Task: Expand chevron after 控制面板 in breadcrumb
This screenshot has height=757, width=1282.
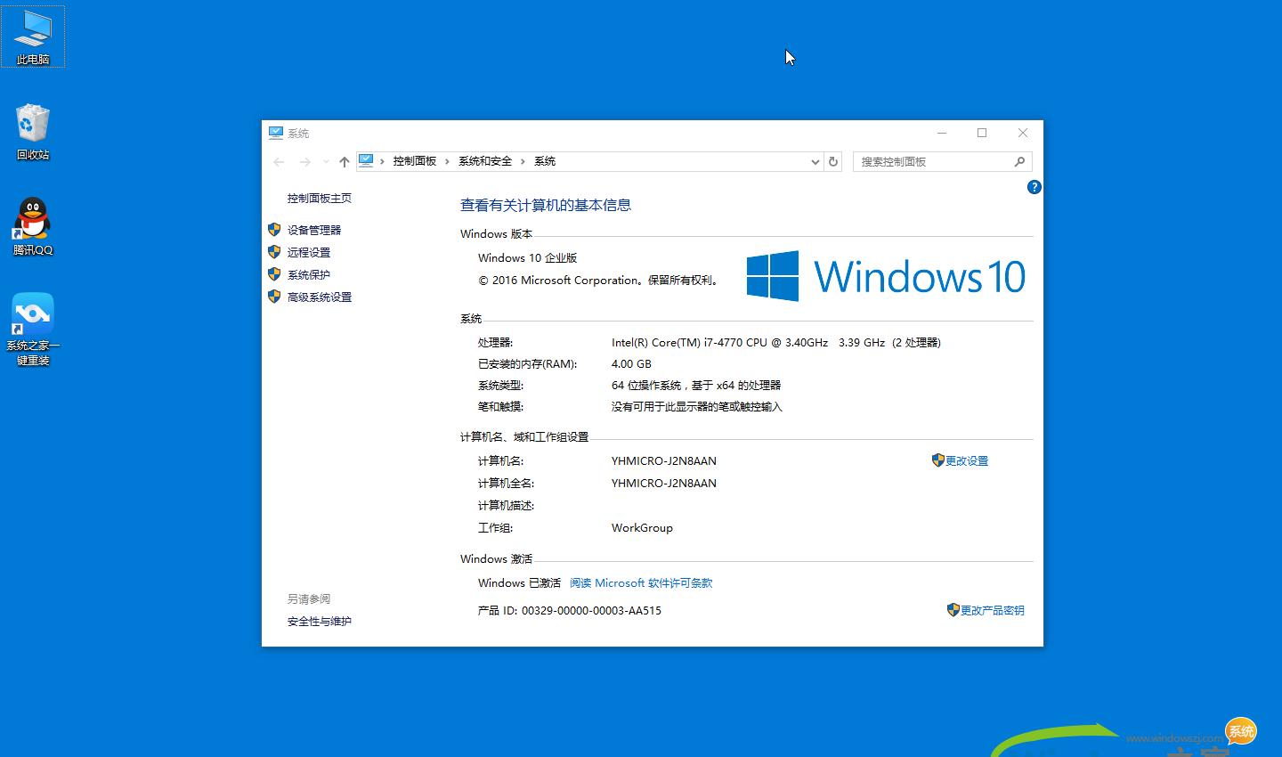Action: pos(448,161)
